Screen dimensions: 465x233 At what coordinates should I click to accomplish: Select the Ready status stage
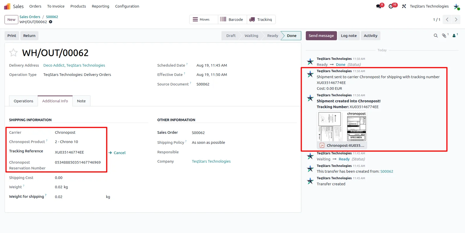click(273, 35)
